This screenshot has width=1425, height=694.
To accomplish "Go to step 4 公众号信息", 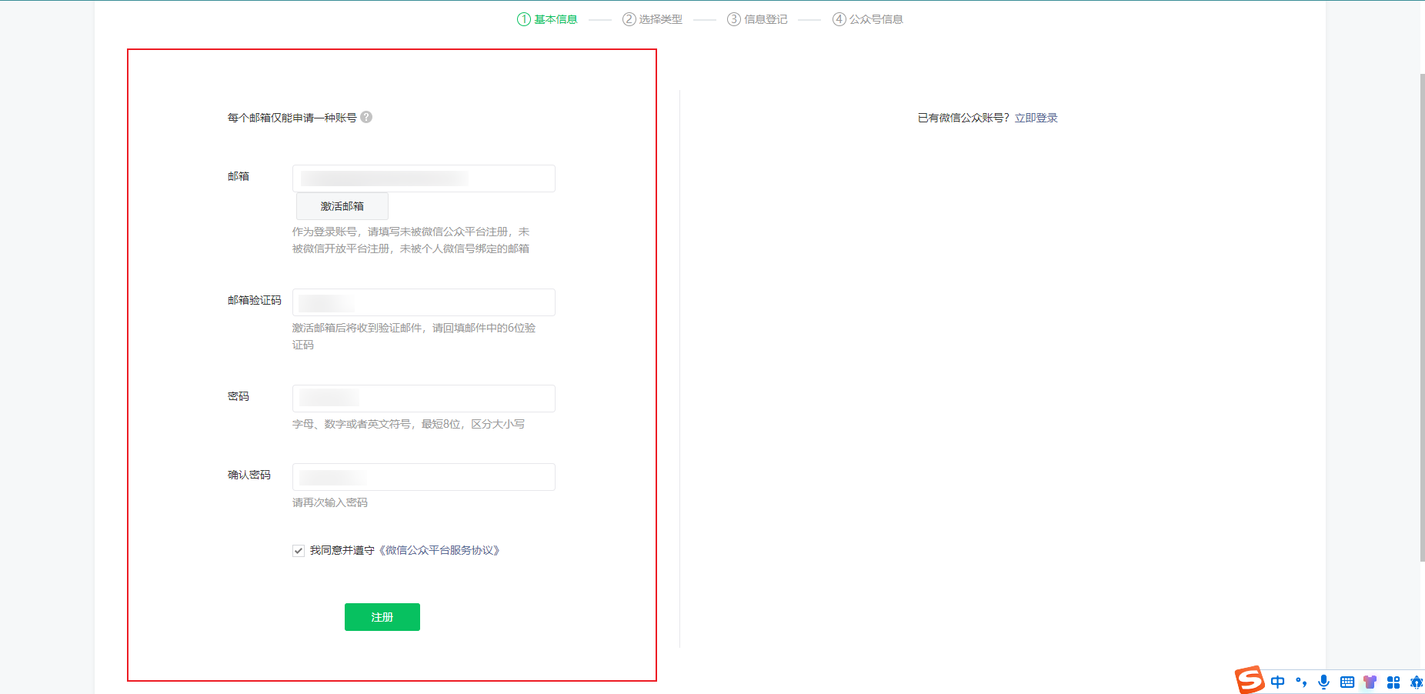I will [x=868, y=19].
